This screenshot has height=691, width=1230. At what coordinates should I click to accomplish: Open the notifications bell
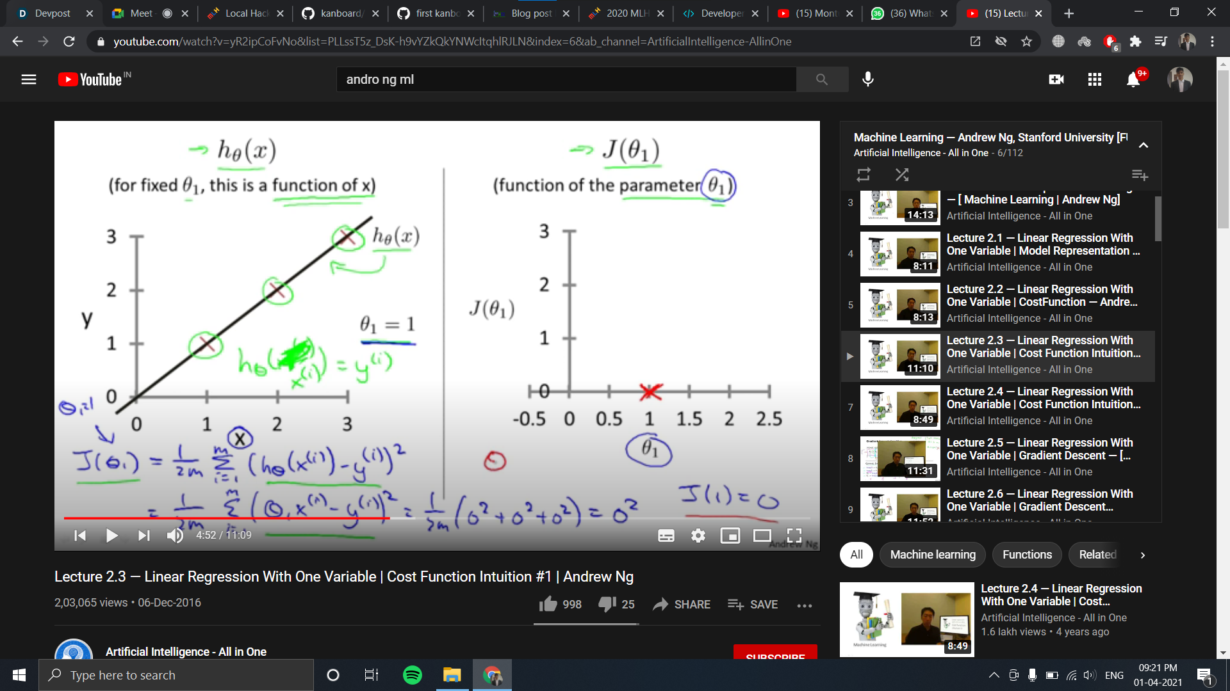tap(1133, 79)
